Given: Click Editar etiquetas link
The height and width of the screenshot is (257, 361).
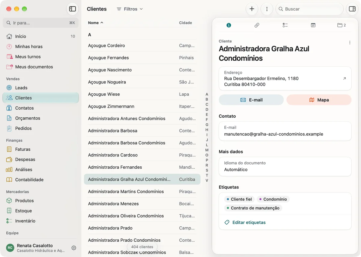Looking at the screenshot, I should [x=245, y=222].
